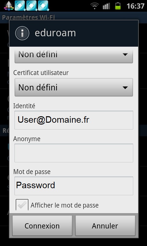Tap the status bar clock showing 16:37
Screen dimensions: 147x246
click(x=135, y=6)
